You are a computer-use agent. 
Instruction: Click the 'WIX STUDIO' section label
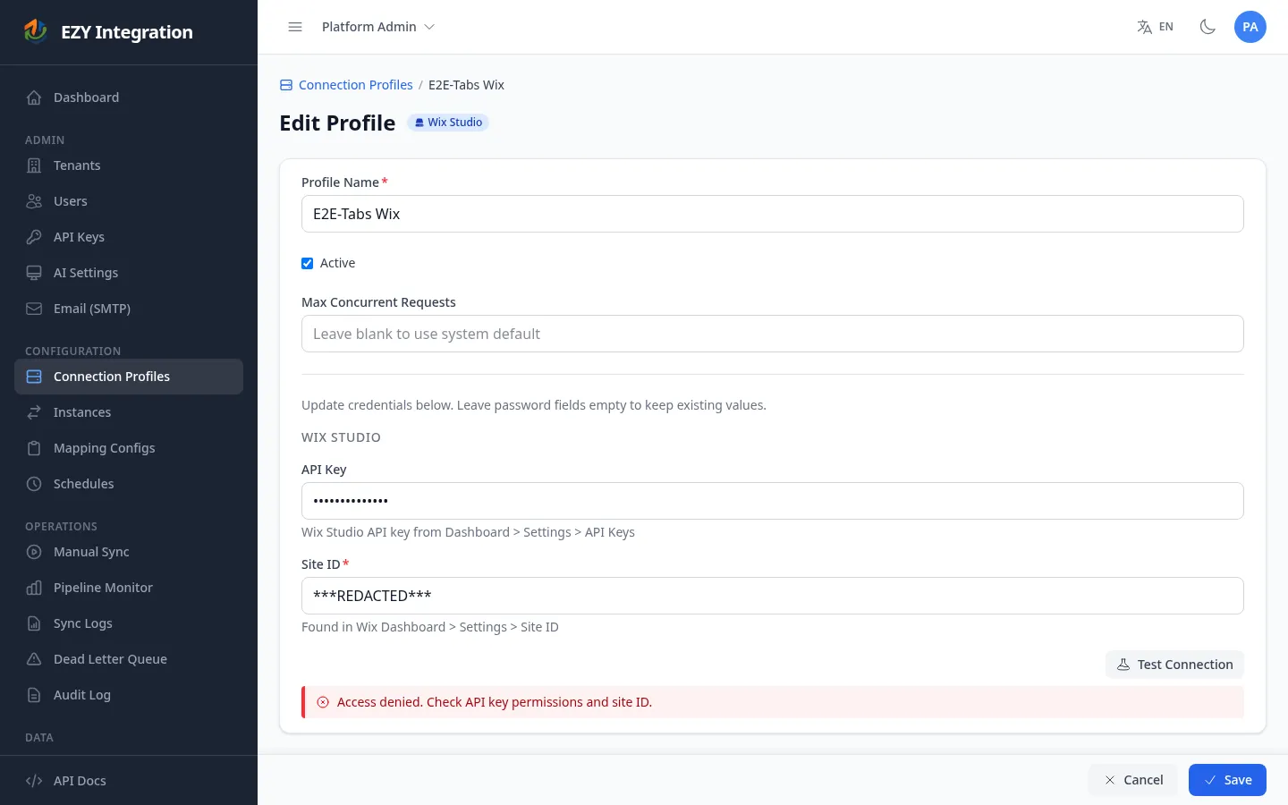341,437
